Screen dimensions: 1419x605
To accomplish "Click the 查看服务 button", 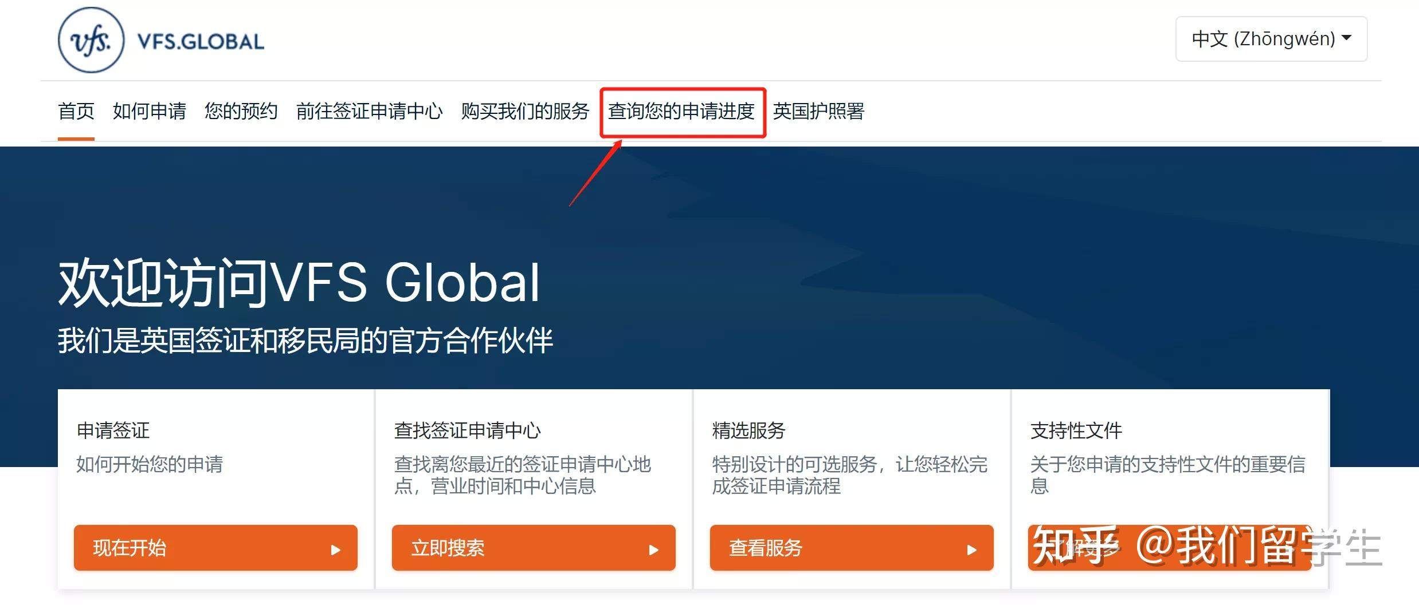I will pyautogui.click(x=852, y=548).
